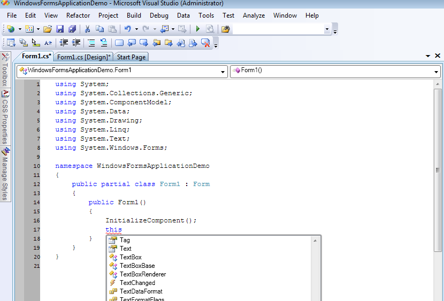Viewport: 444px width, 301px height.
Task: Expand the WindowsFormsApplicationDemo.Form1 types dropdown
Action: pyautogui.click(x=223, y=72)
